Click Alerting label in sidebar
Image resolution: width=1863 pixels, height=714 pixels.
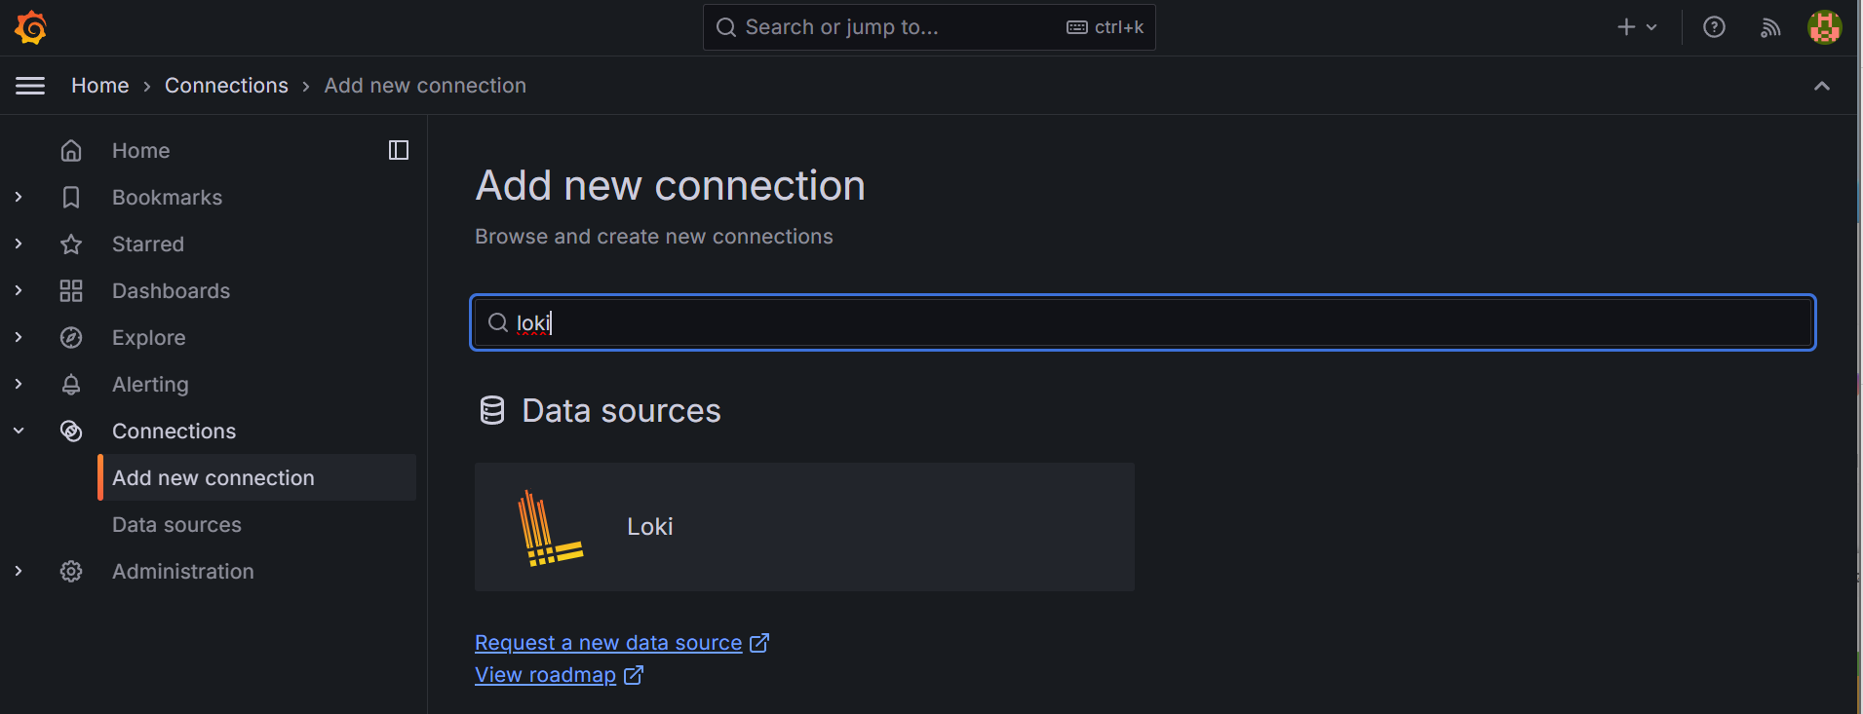click(150, 384)
